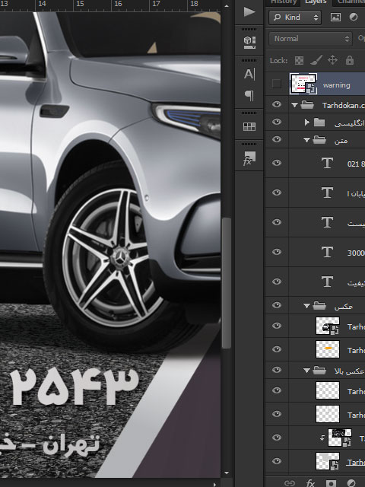Open the Actions panel play icon

pos(249,12)
